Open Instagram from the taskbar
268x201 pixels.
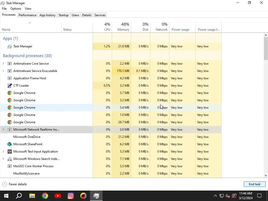pos(71,196)
